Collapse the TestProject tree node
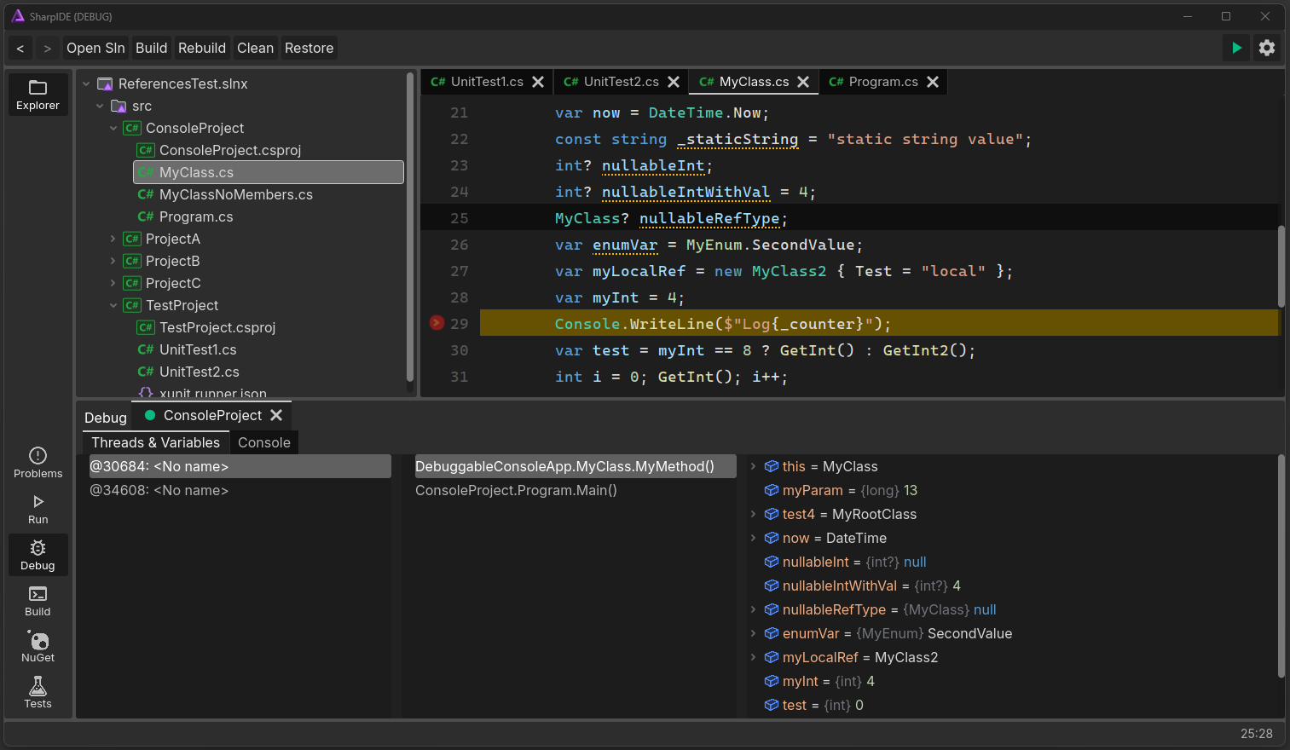The height and width of the screenshot is (750, 1290). [x=113, y=305]
